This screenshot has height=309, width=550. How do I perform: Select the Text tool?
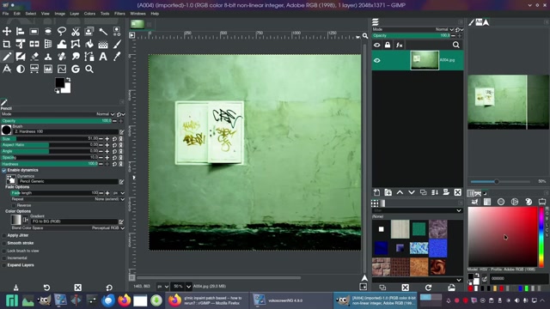click(x=103, y=57)
